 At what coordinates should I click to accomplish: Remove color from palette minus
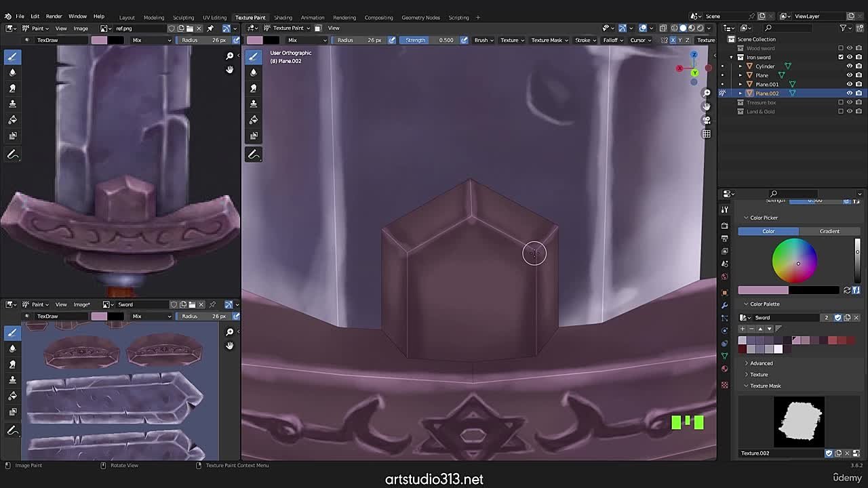point(751,329)
